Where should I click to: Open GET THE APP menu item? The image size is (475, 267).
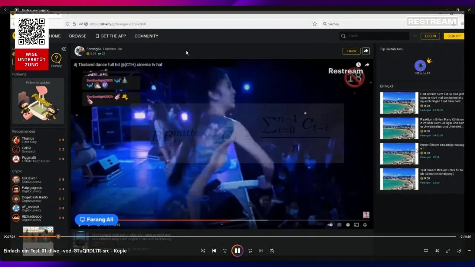[111, 36]
